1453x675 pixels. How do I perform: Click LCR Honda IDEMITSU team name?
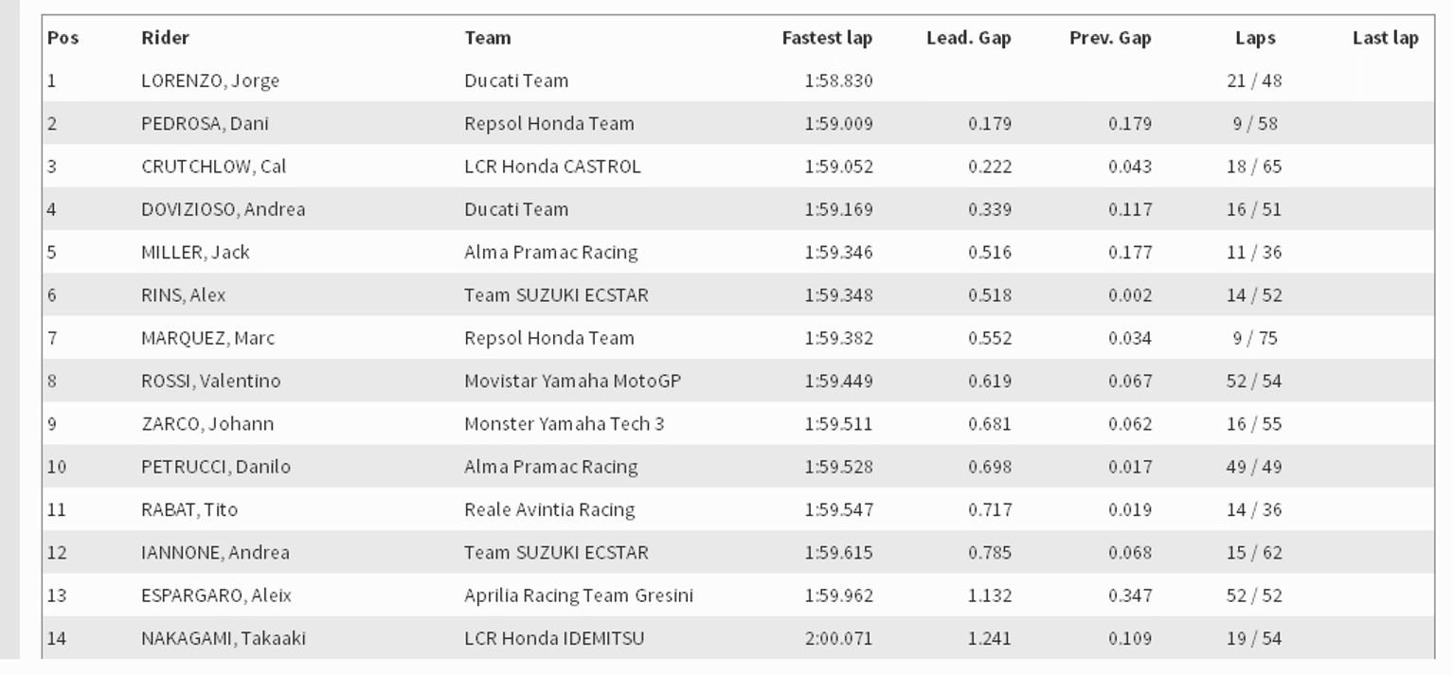[554, 638]
